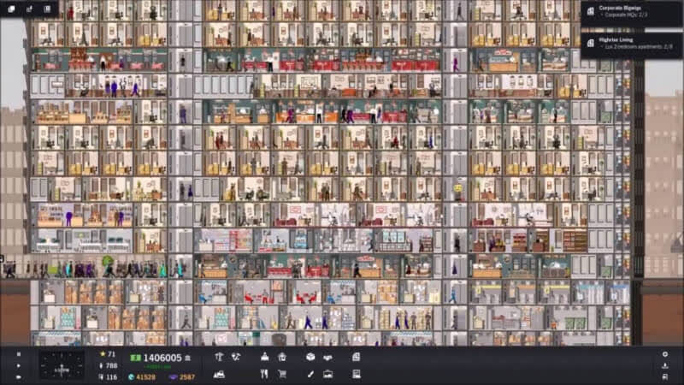
Task: Open the computer overview panel icon
Action: (x=357, y=374)
